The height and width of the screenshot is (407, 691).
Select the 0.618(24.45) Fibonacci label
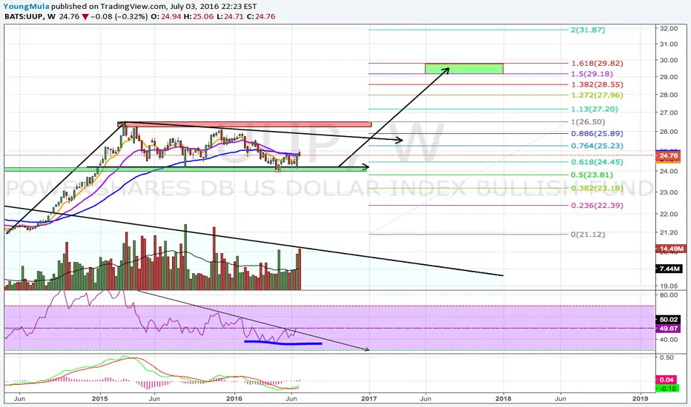tap(597, 162)
